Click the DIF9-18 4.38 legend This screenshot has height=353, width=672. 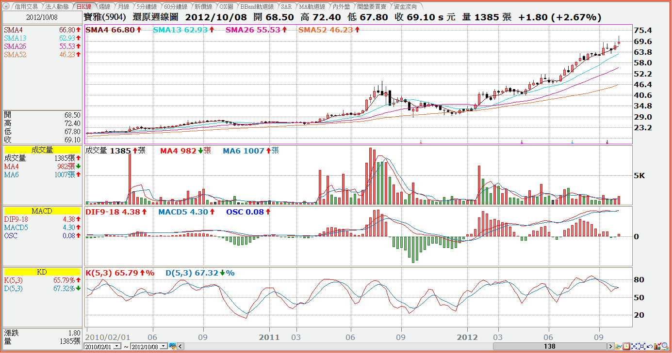coord(116,212)
